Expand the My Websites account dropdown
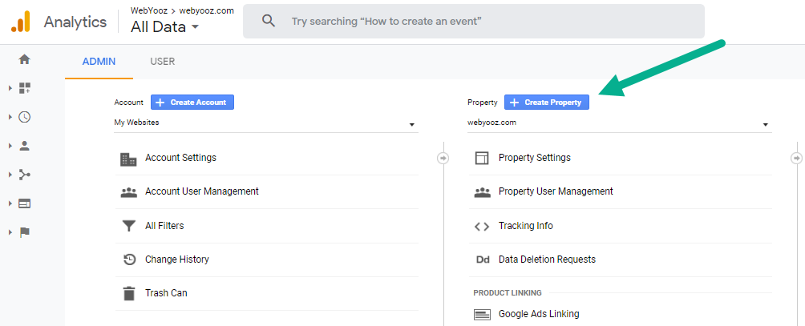The height and width of the screenshot is (326, 805). tap(265, 123)
